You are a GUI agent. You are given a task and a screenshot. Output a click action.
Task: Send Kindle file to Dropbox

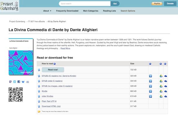pos(151,91)
